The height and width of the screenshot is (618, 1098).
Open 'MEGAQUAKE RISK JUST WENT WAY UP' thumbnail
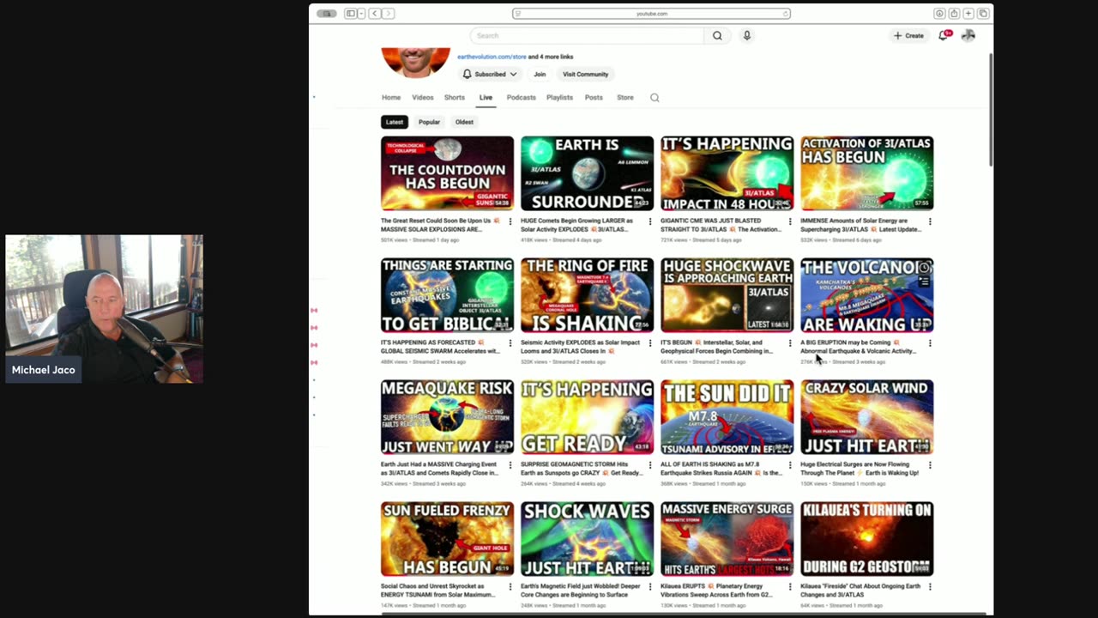tap(448, 417)
